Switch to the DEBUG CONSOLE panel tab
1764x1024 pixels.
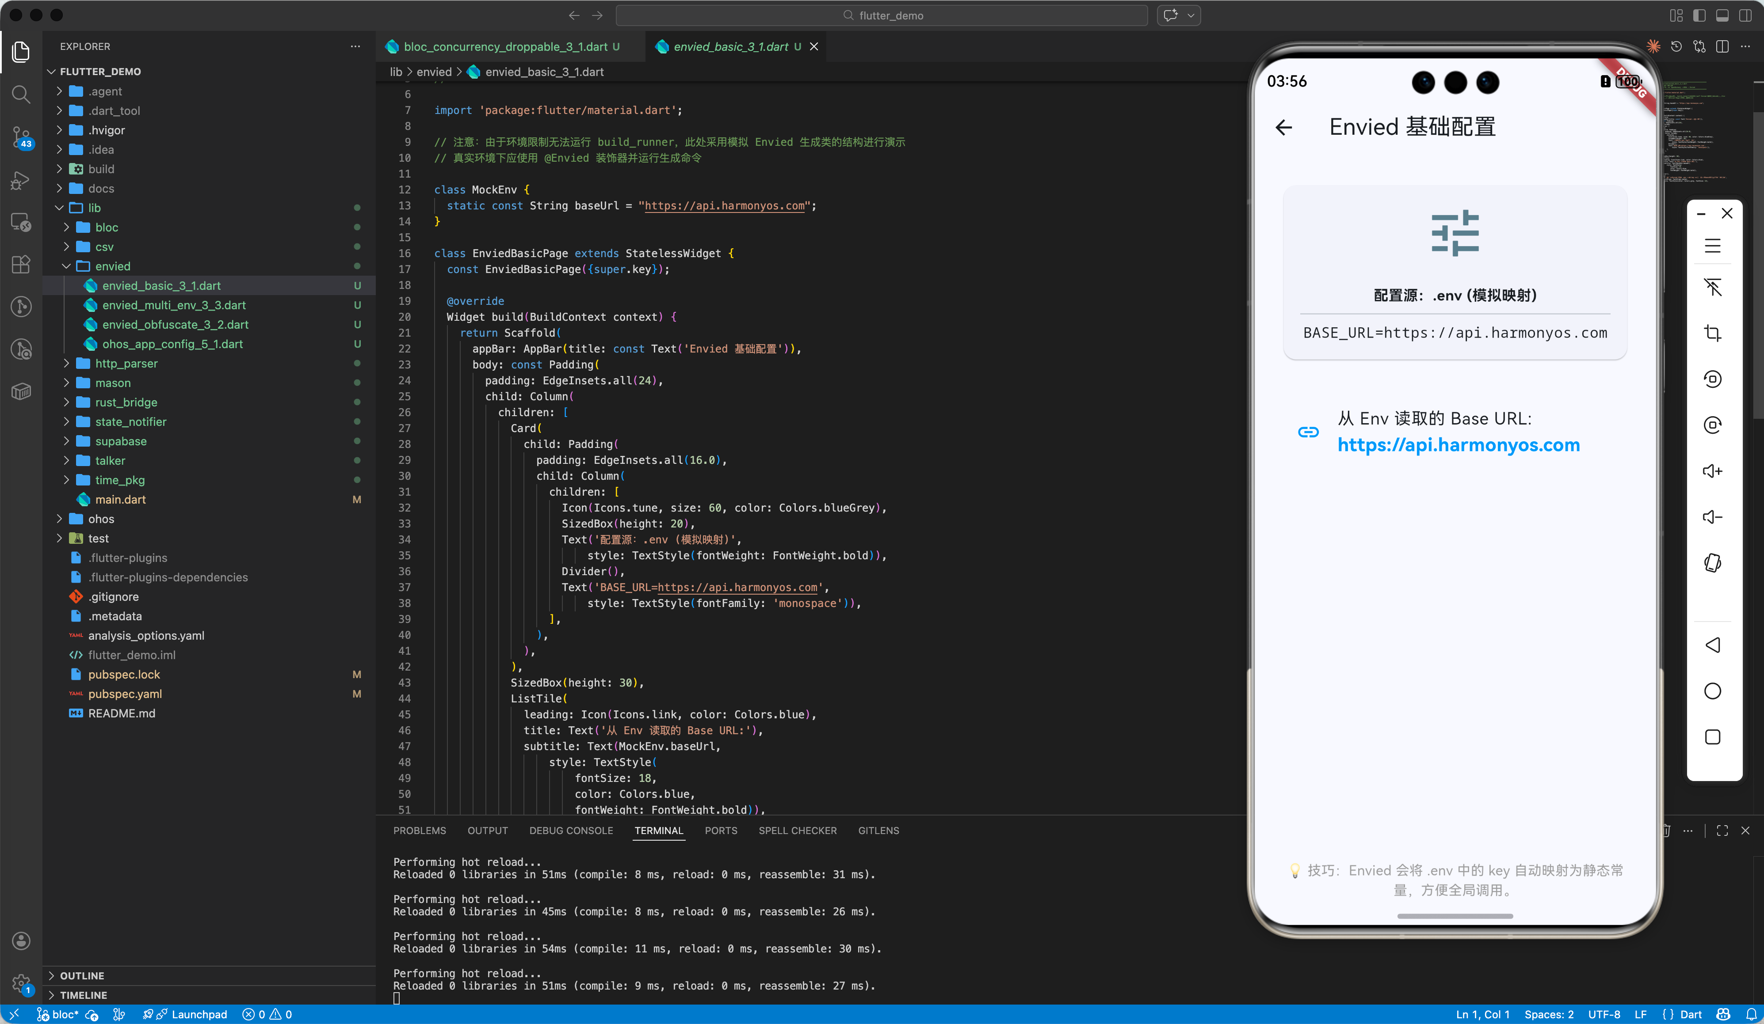[570, 830]
